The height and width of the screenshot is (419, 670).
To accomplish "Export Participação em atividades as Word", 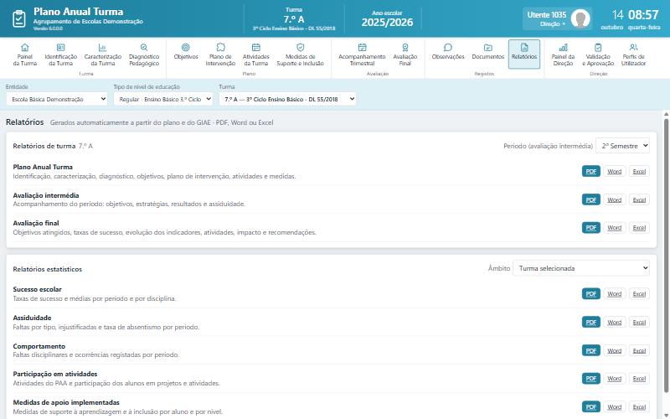I will pyautogui.click(x=615, y=379).
